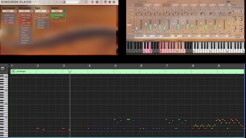Viewport: 246px width, 138px height.
Task: Open the Articulation keyswitch C1 field
Action: [x=24, y=11]
